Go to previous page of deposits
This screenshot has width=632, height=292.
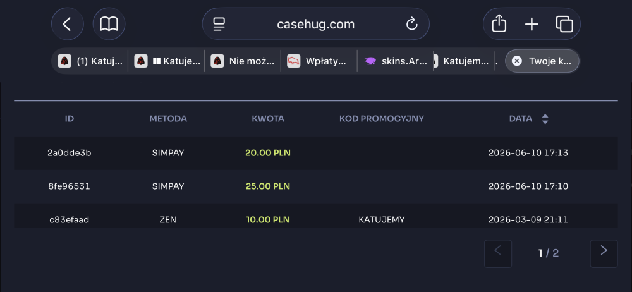(x=498, y=253)
